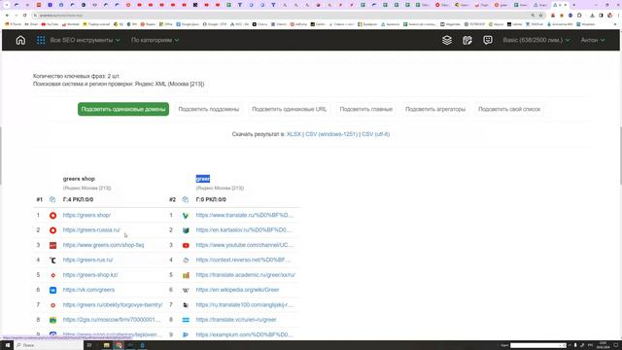This screenshot has height=350, width=622.
Task: Toggle "Подсветить главные" highlight button
Action: 366,109
